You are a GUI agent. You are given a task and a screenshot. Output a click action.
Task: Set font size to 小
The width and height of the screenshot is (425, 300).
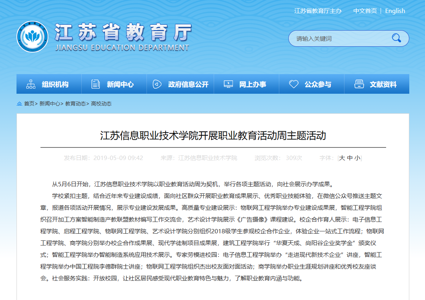pyautogui.click(x=357, y=158)
